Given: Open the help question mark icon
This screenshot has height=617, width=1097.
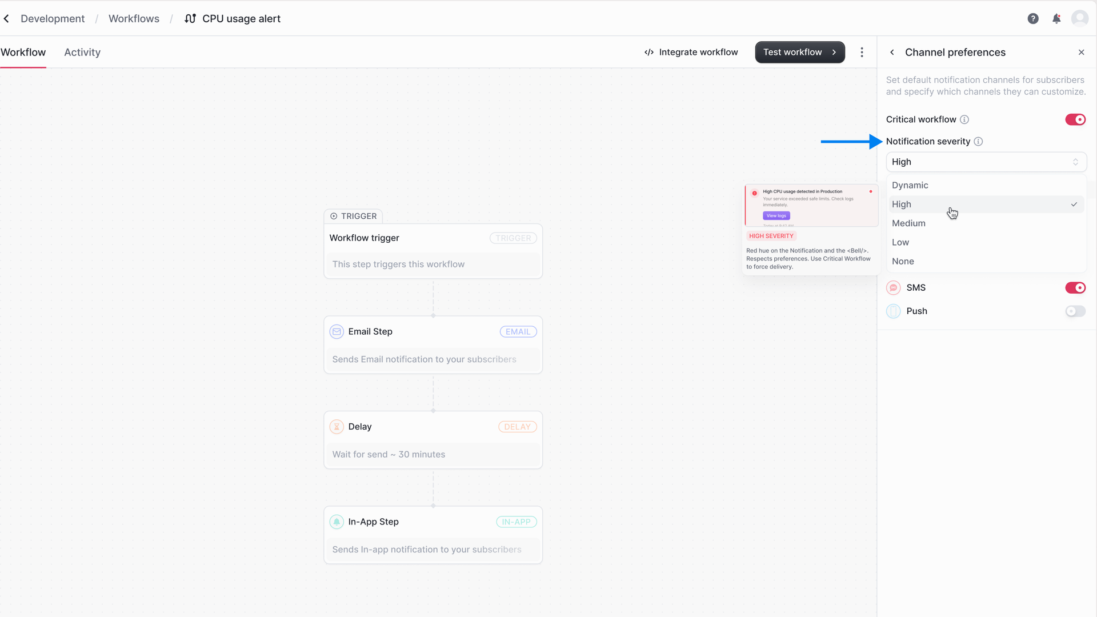Looking at the screenshot, I should click(1033, 18).
